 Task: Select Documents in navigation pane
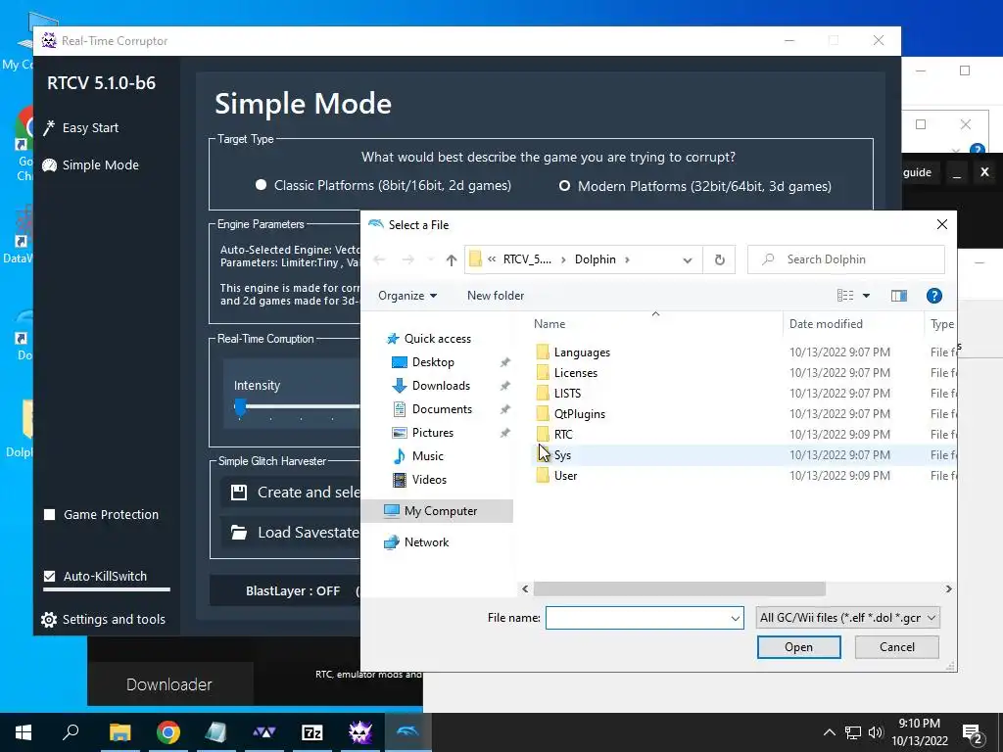point(442,409)
